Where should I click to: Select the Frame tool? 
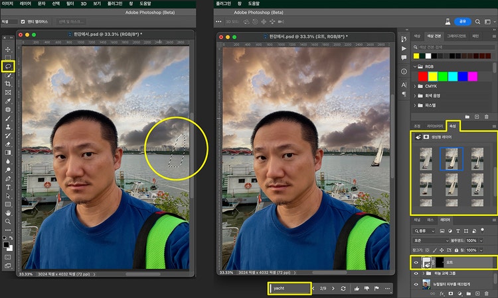pos(8,92)
